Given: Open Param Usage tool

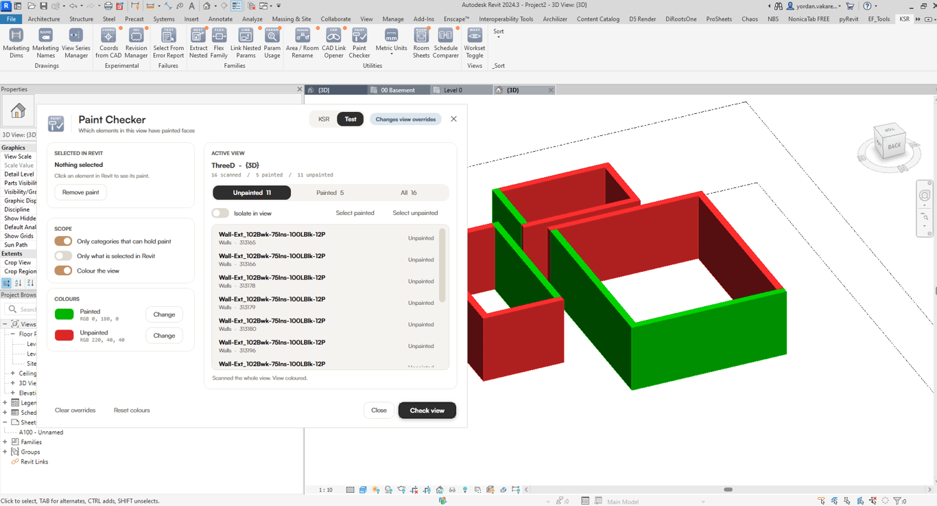Looking at the screenshot, I should tap(272, 43).
